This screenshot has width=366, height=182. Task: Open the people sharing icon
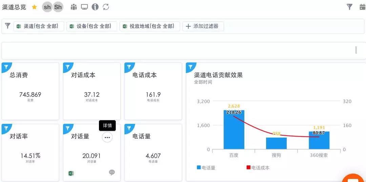tap(74, 7)
